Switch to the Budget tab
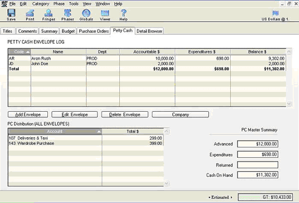Screen dimensions: 299x203 [x=68, y=31]
